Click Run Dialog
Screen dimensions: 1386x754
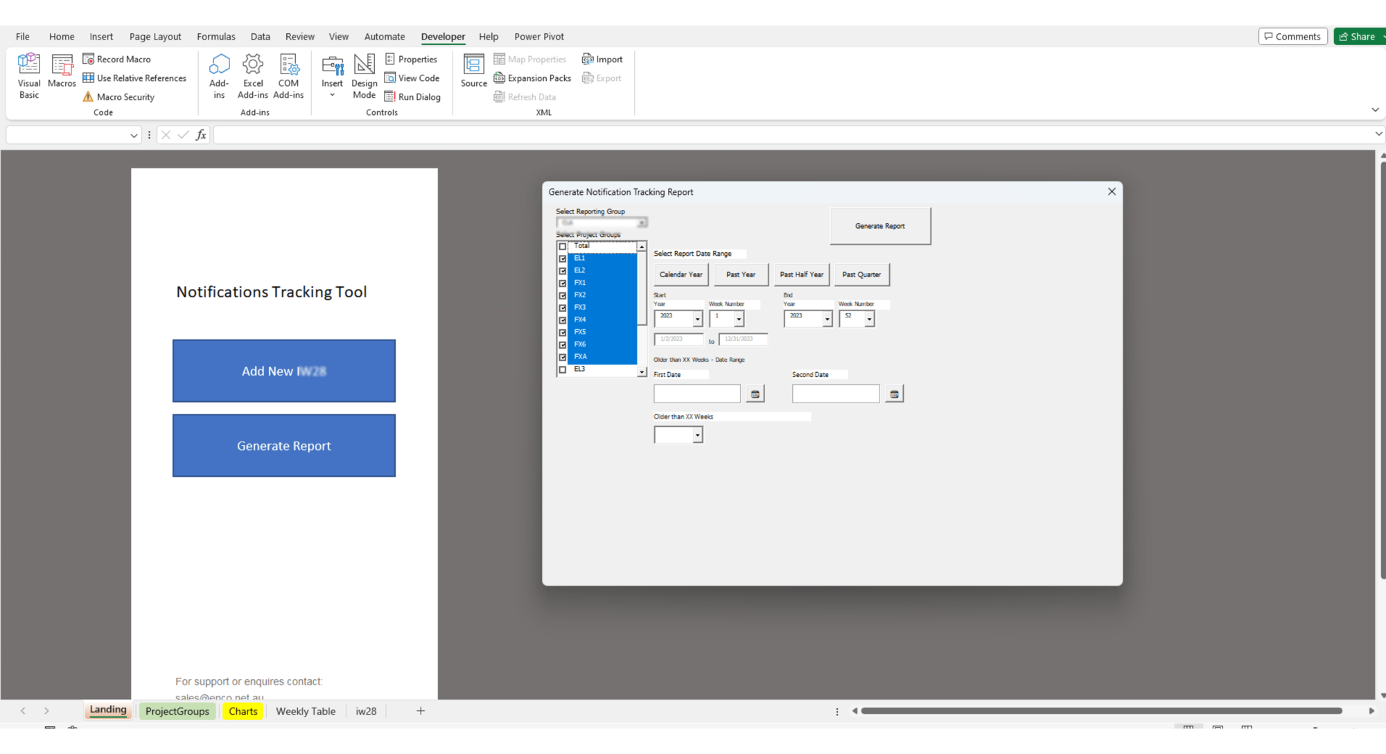tap(412, 97)
